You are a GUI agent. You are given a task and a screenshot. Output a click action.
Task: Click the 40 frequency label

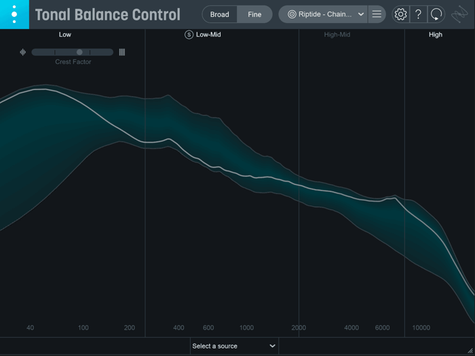(30, 328)
